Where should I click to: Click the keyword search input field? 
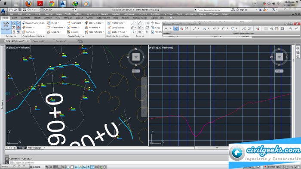pos(213,10)
